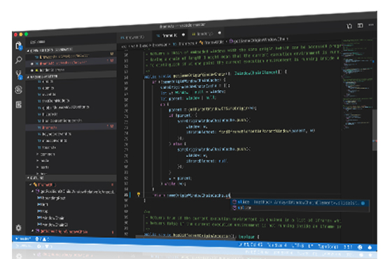Viewport: 392px width, 259px height.
Task: Click the unsaved dot on the active tab
Action: [183, 35]
